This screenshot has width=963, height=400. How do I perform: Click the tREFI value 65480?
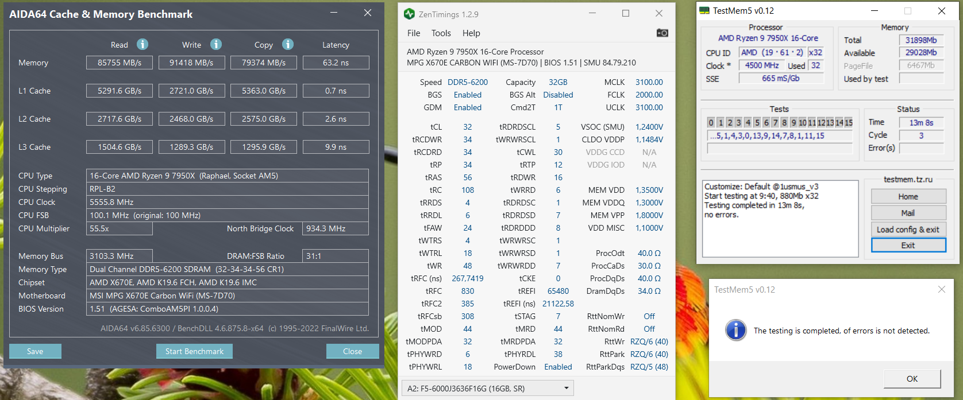tap(558, 291)
